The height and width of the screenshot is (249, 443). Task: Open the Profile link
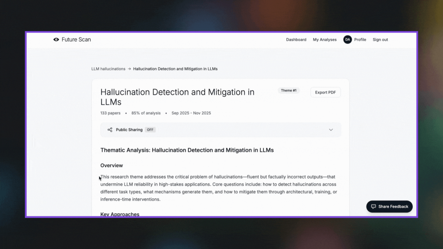360,40
